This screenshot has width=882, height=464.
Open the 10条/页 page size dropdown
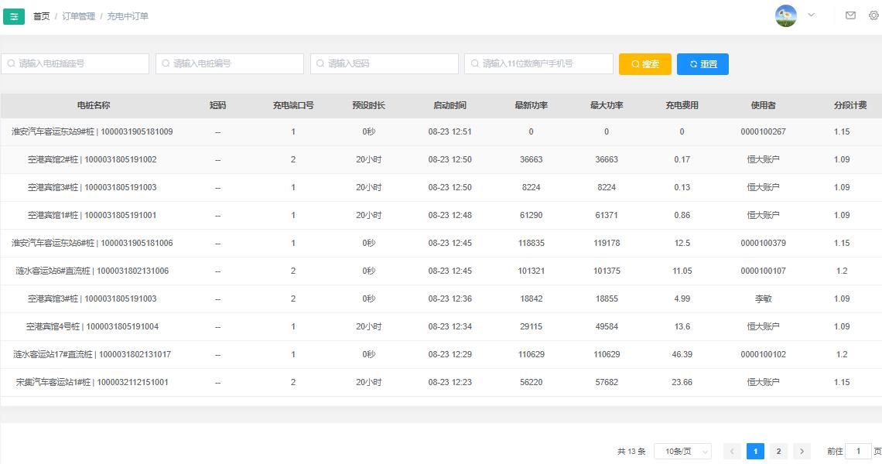(x=683, y=451)
